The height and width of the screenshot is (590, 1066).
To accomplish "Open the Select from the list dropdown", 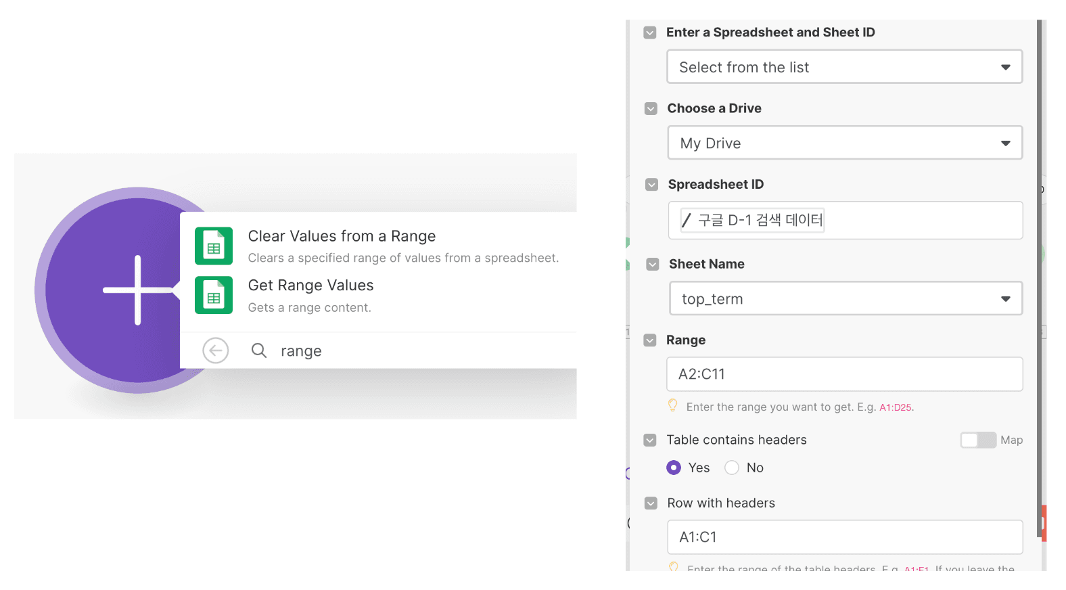I will (x=844, y=67).
